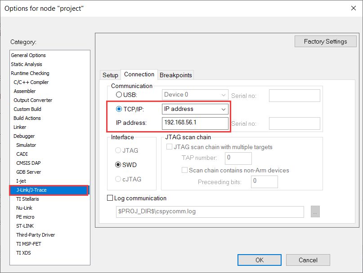Open the Connection tab

(139, 75)
